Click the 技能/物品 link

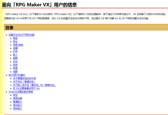[x=18, y=45]
